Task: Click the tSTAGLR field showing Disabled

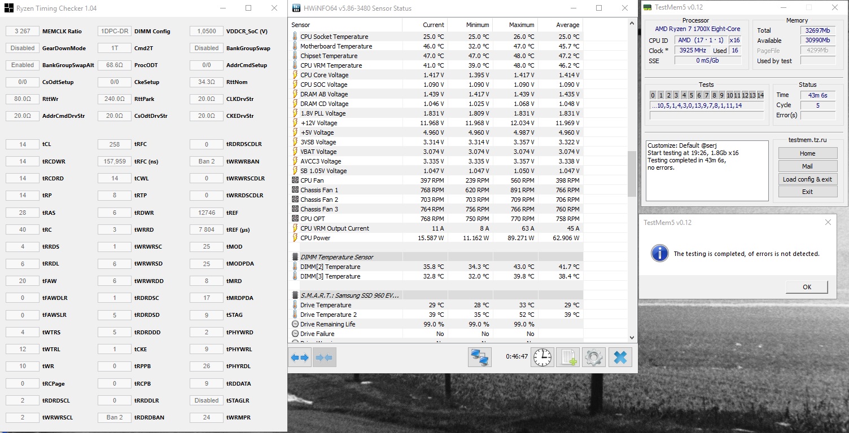Action: (x=207, y=400)
